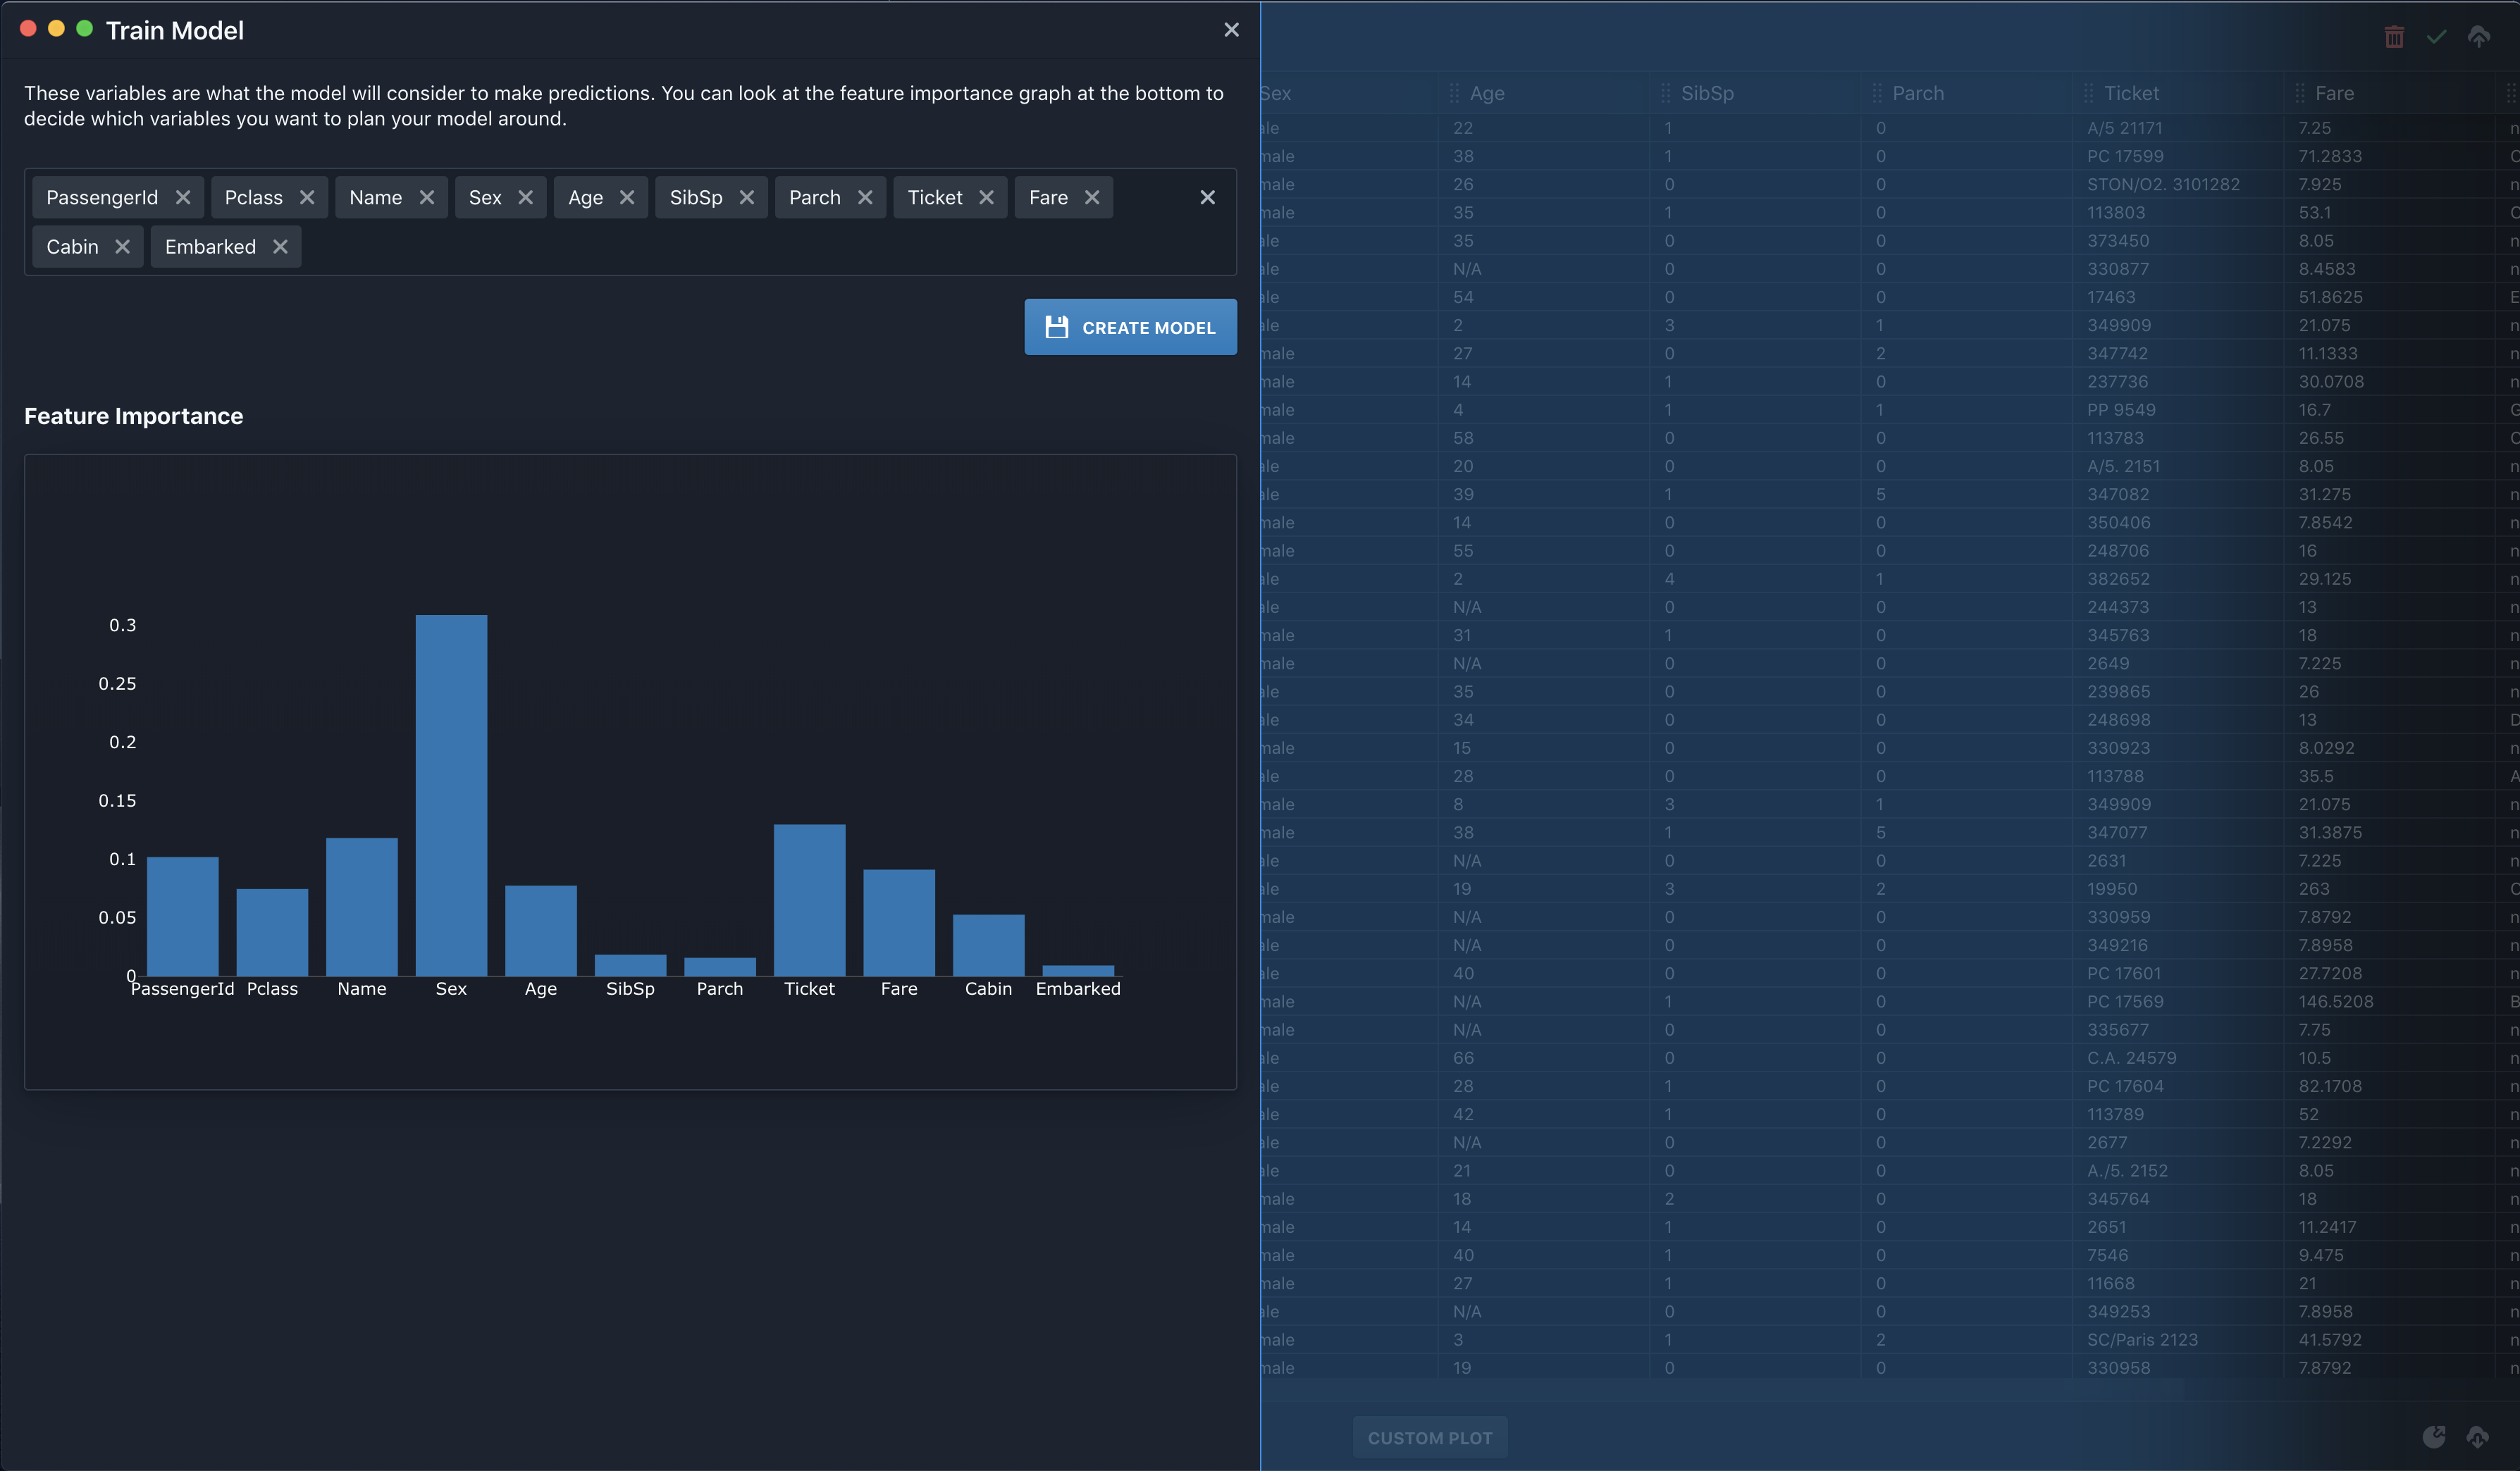Click the cloud download icon at bottom
This screenshot has width=2520, height=1471.
(x=2477, y=1437)
